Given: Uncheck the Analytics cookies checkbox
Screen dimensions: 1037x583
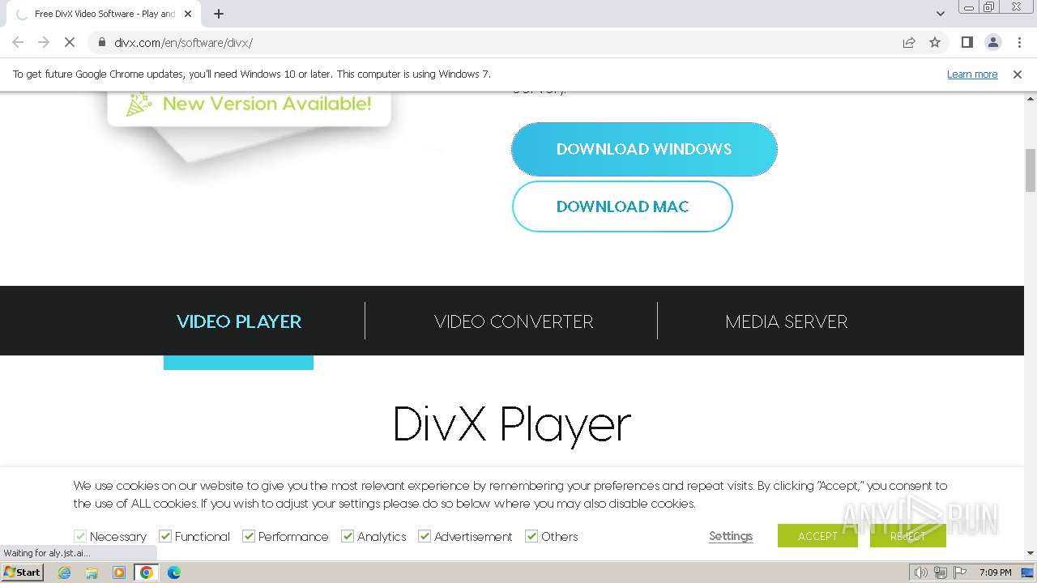Looking at the screenshot, I should pyautogui.click(x=348, y=536).
